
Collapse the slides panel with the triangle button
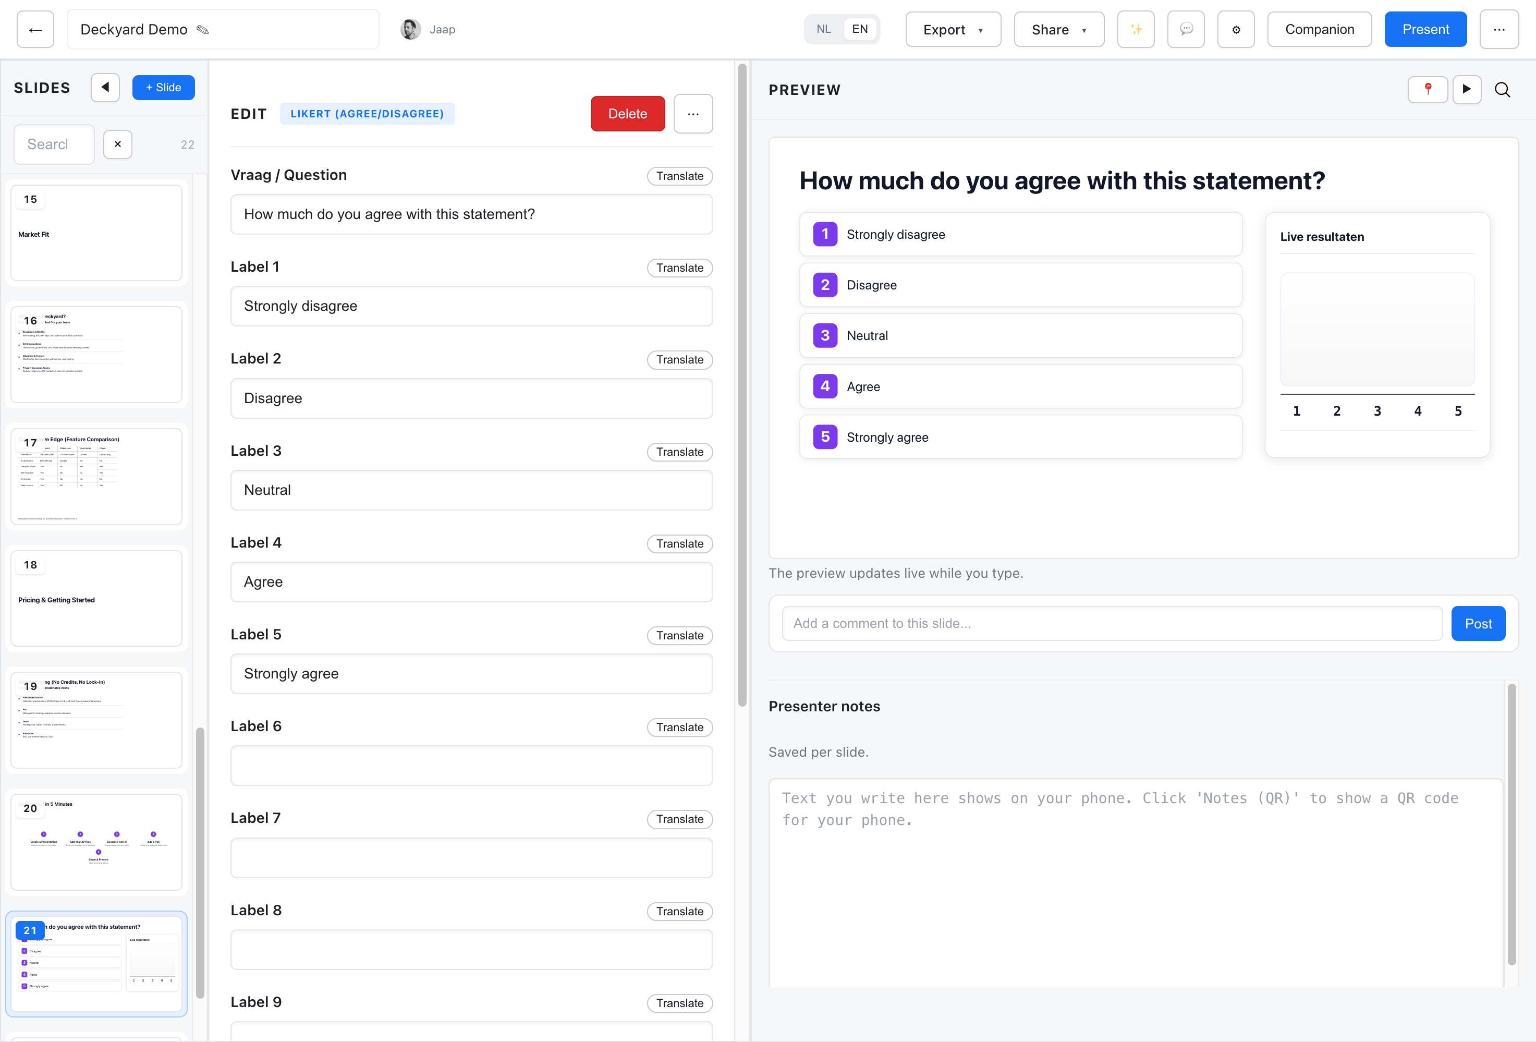tap(105, 87)
